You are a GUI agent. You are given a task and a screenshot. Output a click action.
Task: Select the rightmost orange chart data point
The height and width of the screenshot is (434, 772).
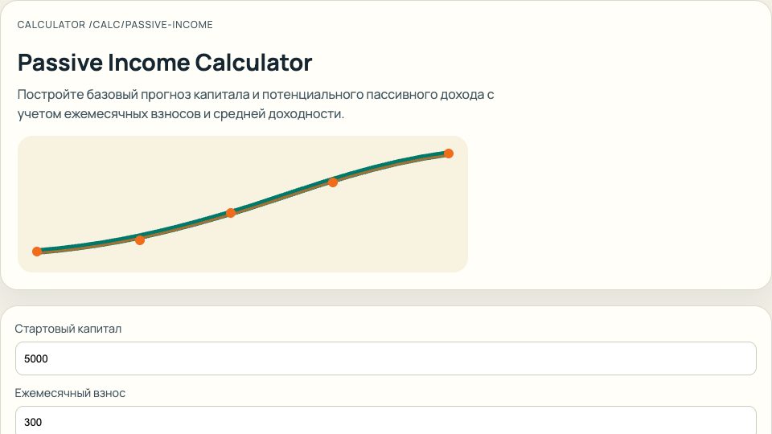[x=449, y=154]
